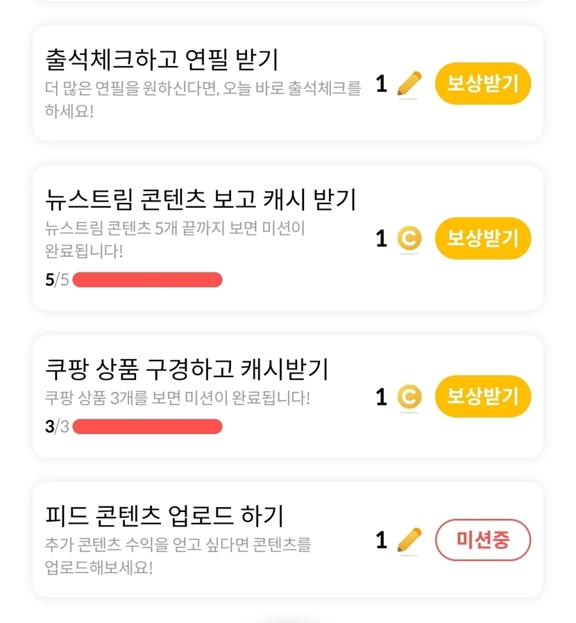The image size is (576, 623).
Task: Click the 뉴스트림 mission red progress bar
Action: [147, 280]
